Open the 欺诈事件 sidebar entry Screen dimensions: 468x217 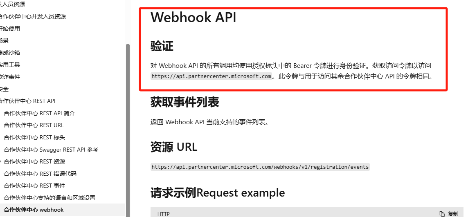tap(10, 77)
